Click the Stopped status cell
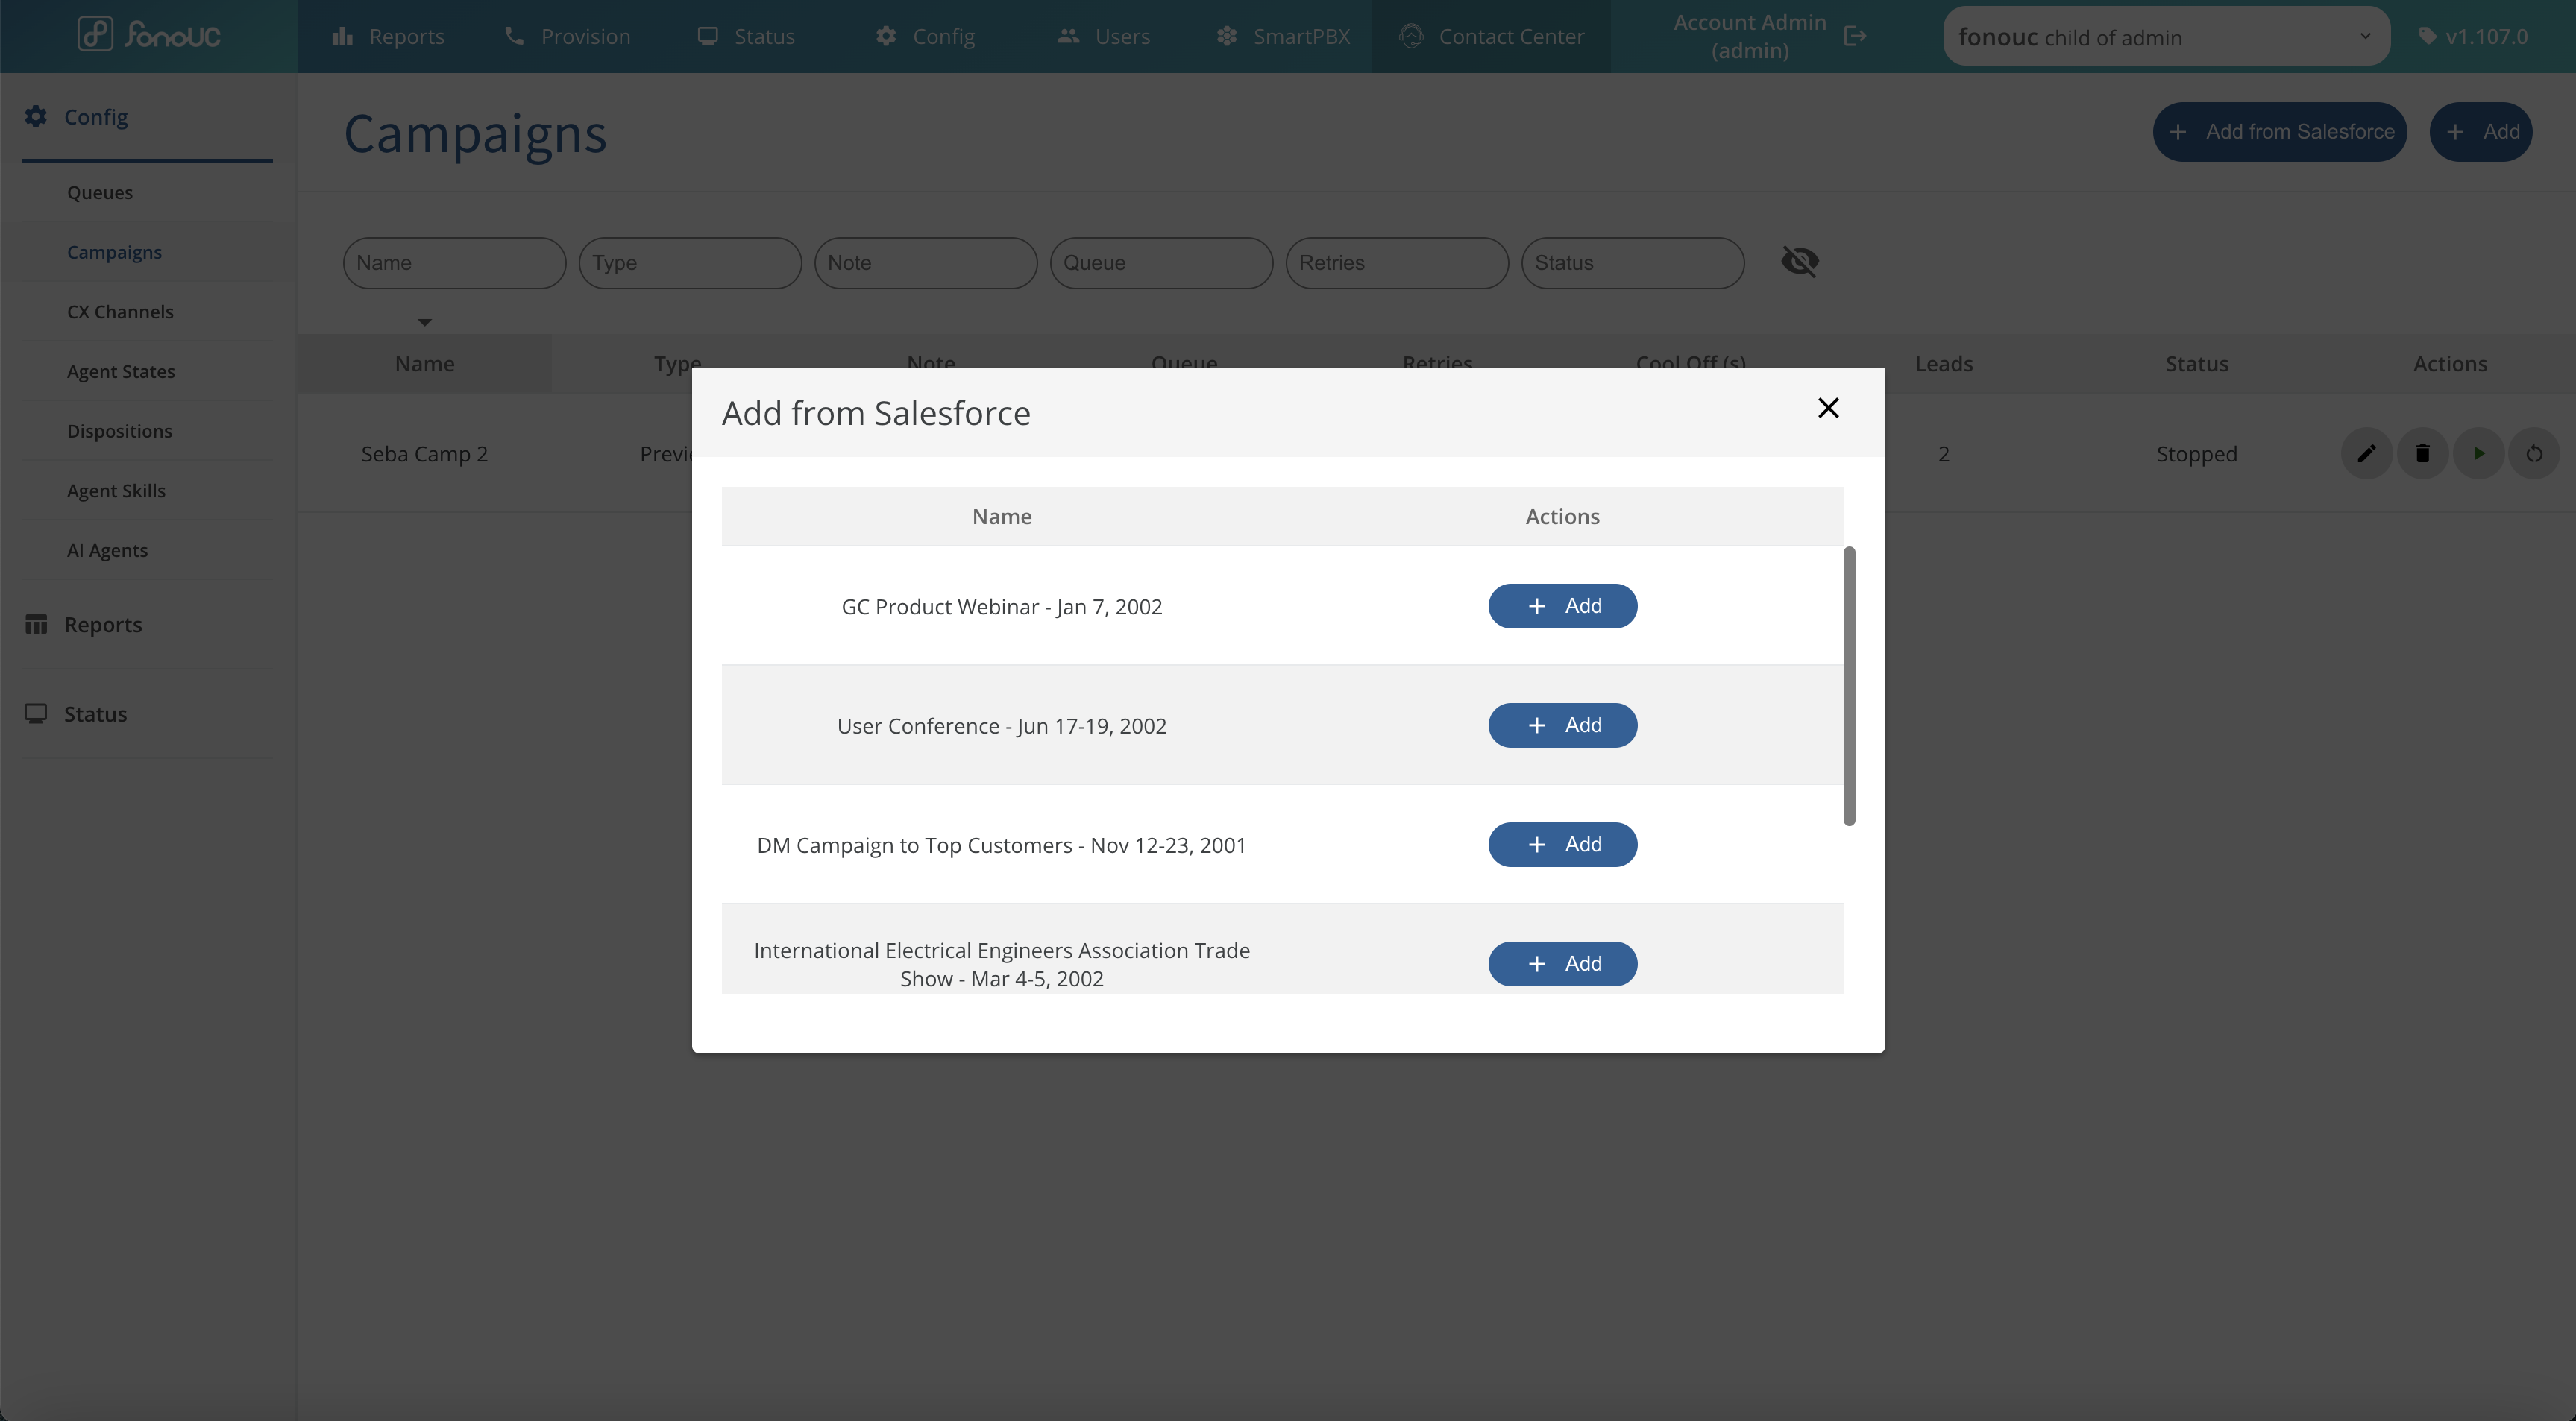Screen dimensions: 2576x1421 coord(2197,454)
